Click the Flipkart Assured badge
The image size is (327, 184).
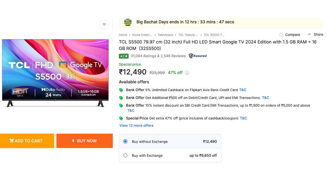pyautogui.click(x=198, y=56)
